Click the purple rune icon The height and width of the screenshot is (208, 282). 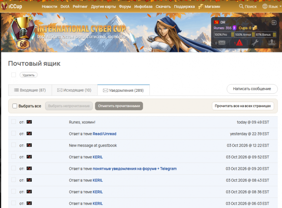(x=234, y=28)
